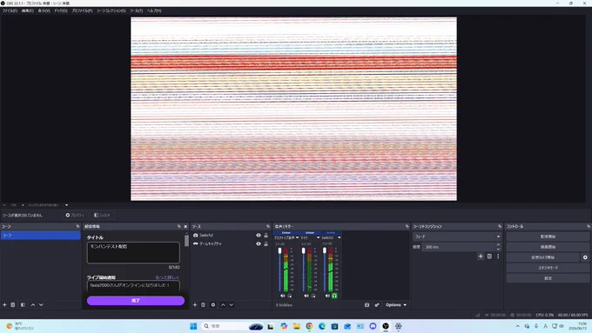Open the Mic channel dropdown arrow
The width and height of the screenshot is (592, 333).
click(318, 237)
